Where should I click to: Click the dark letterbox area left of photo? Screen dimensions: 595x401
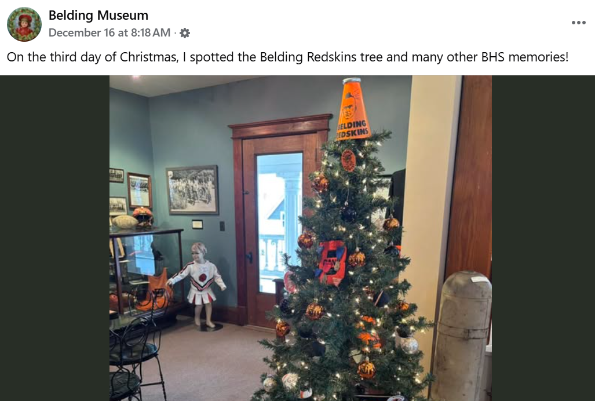coord(54,238)
